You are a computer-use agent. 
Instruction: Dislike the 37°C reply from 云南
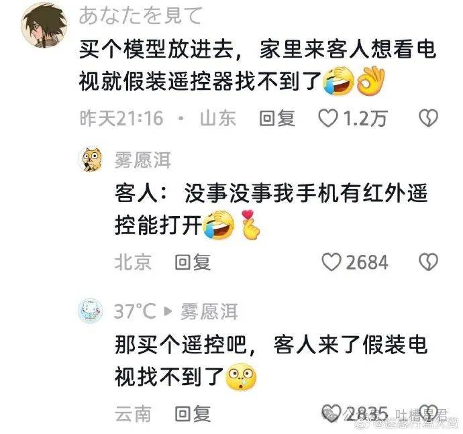[428, 413]
